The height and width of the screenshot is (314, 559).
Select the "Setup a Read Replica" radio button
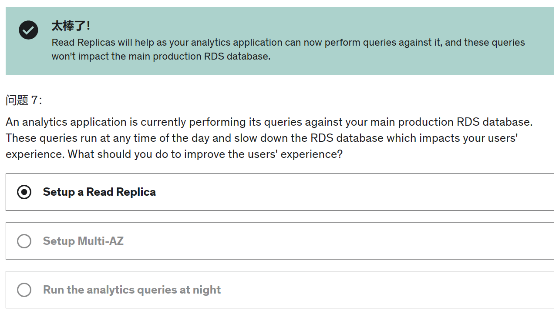tap(24, 192)
